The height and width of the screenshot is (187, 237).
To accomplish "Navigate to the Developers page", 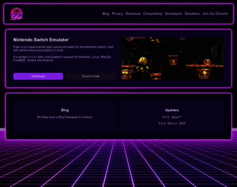I will 173,14.
